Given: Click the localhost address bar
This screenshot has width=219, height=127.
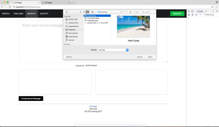Looking at the screenshot, I should pyautogui.click(x=112, y=7).
